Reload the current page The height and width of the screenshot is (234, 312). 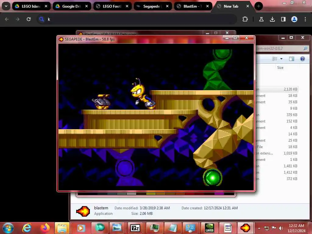(29, 19)
